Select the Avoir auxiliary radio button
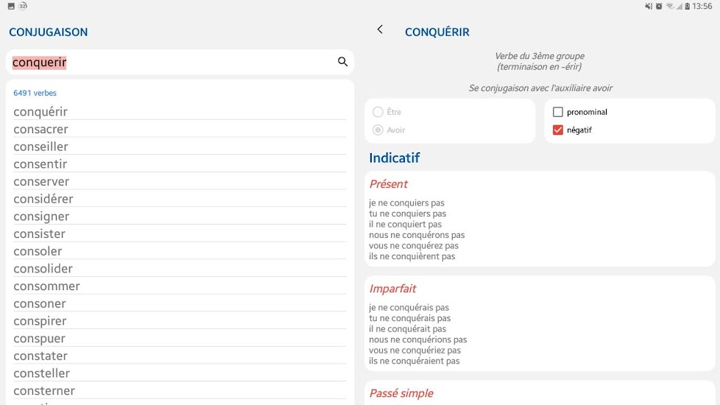Viewport: 720px width, 405px height. click(378, 130)
